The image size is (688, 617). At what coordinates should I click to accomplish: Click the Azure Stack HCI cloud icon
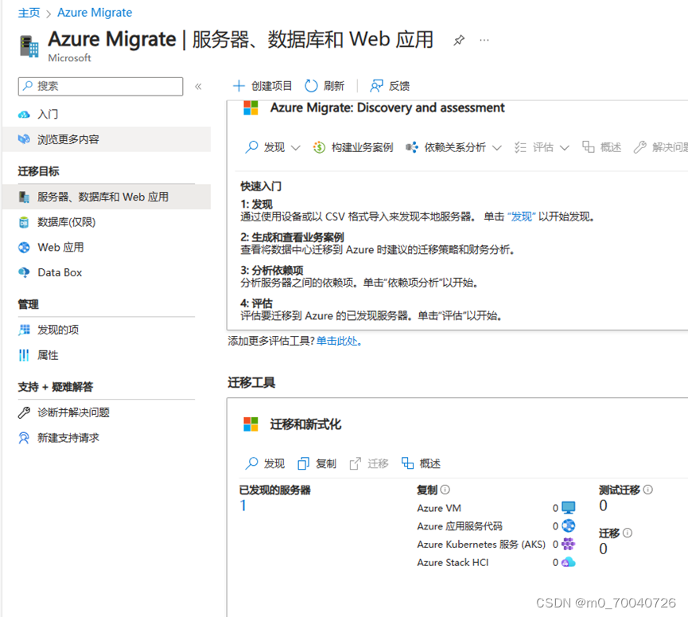pos(569,562)
